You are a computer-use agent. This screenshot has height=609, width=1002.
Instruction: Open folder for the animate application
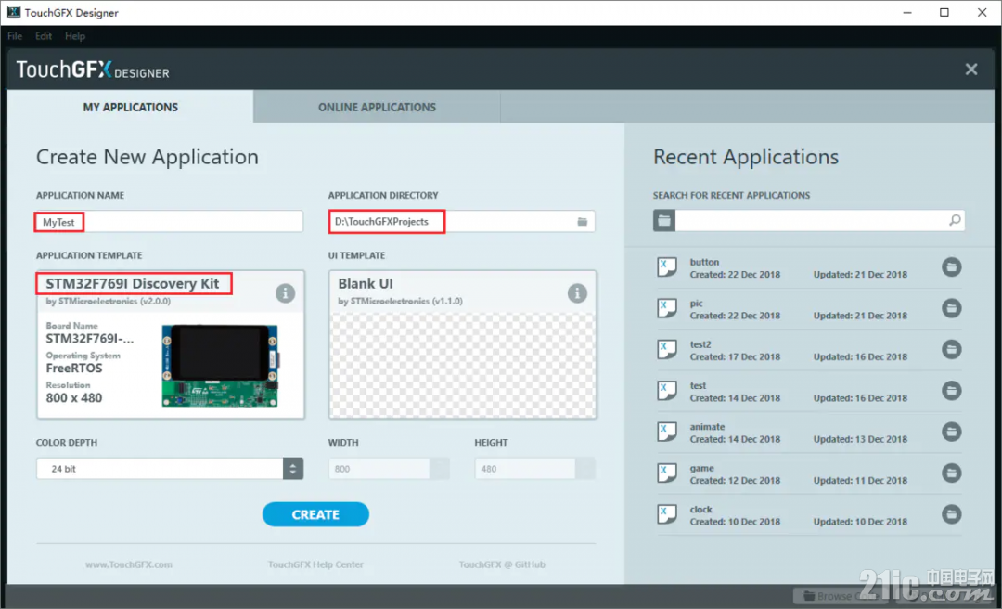tap(951, 432)
